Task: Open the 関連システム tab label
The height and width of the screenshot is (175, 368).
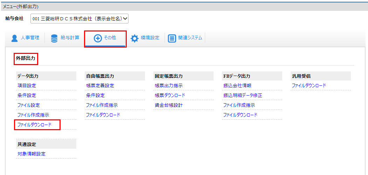Action: coord(190,38)
